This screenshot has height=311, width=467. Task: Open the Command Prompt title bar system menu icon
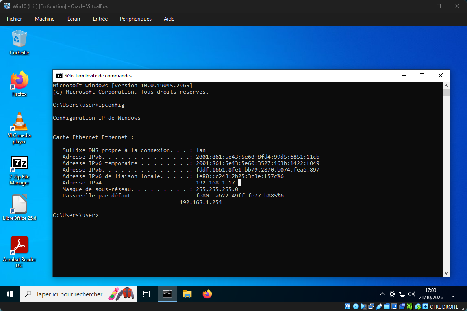(x=59, y=76)
